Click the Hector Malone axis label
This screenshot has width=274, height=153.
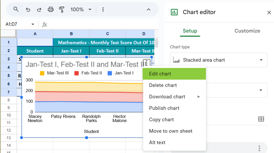pyautogui.click(x=120, y=119)
